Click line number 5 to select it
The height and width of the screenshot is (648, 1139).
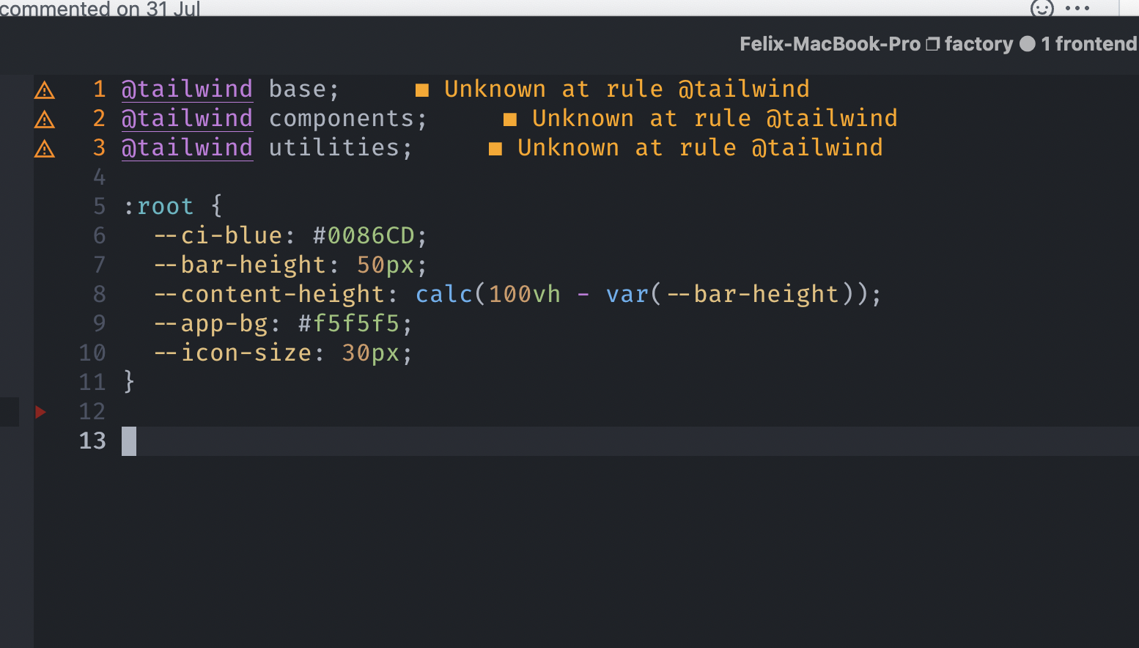[99, 206]
